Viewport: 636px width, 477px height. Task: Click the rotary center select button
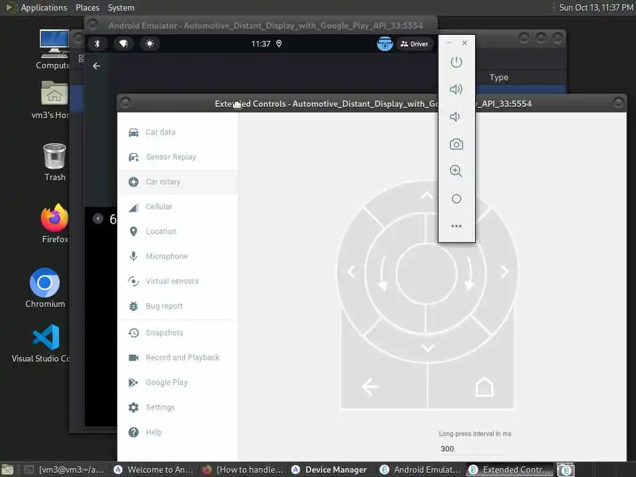coord(426,273)
